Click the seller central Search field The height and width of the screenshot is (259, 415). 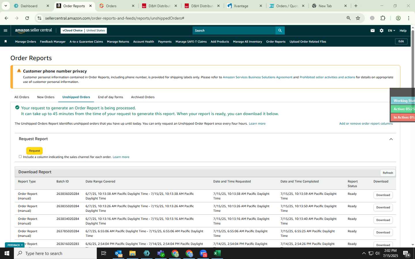click(x=234, y=31)
